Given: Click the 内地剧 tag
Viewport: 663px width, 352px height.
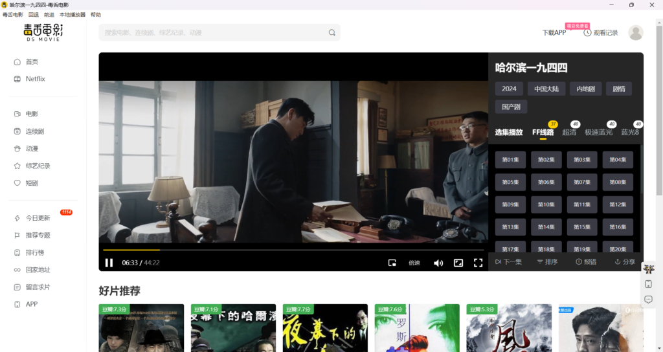Looking at the screenshot, I should 585,89.
